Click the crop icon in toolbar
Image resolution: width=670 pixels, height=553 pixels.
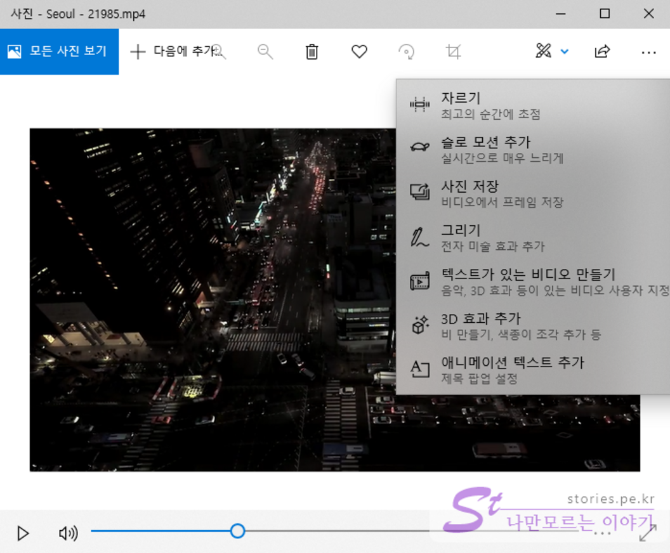point(453,52)
